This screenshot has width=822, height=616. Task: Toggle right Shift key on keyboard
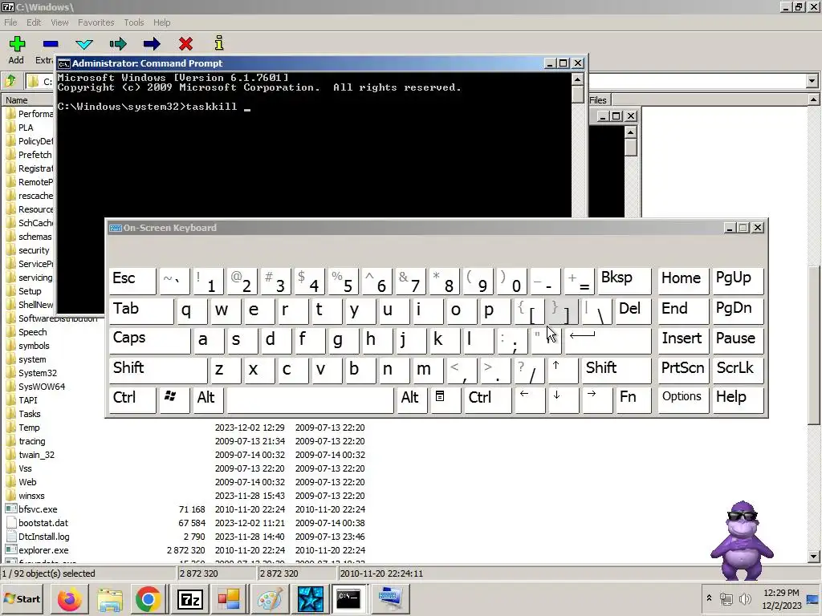(616, 369)
